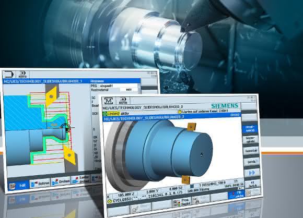
Task: Click the program arrow icon in back window
Action: click(8, 75)
